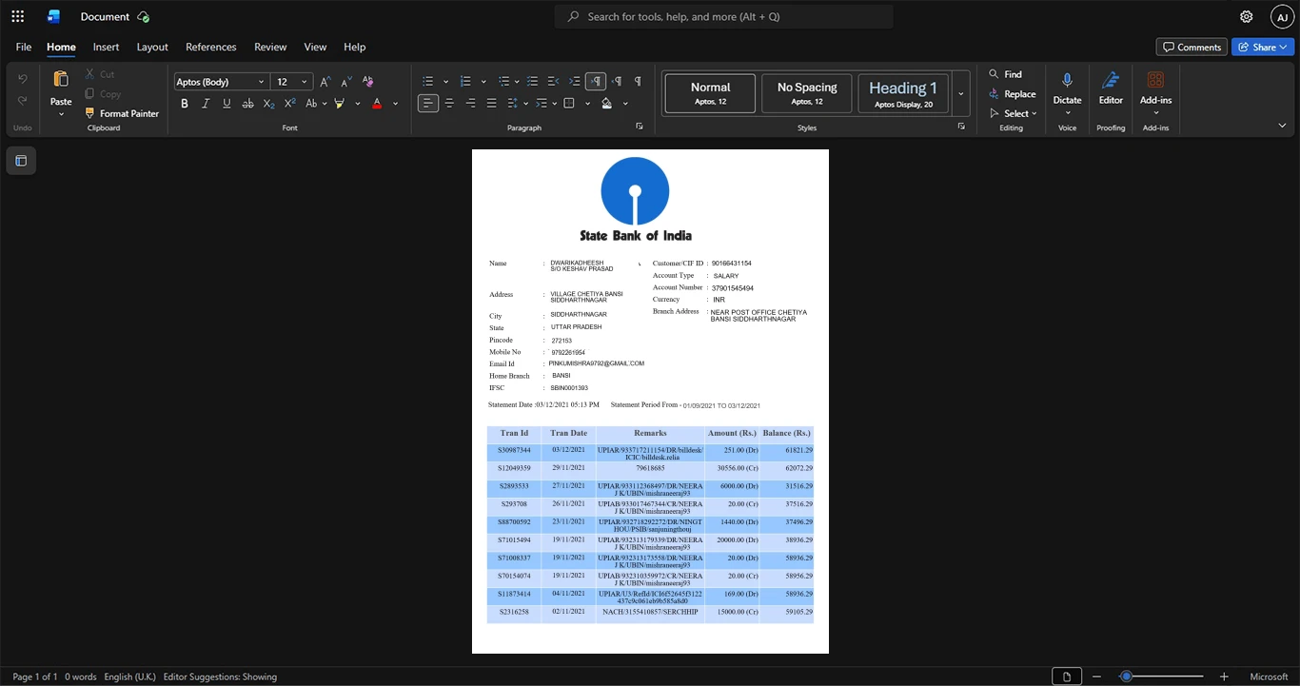Toggle left-to-right text direction

596,82
